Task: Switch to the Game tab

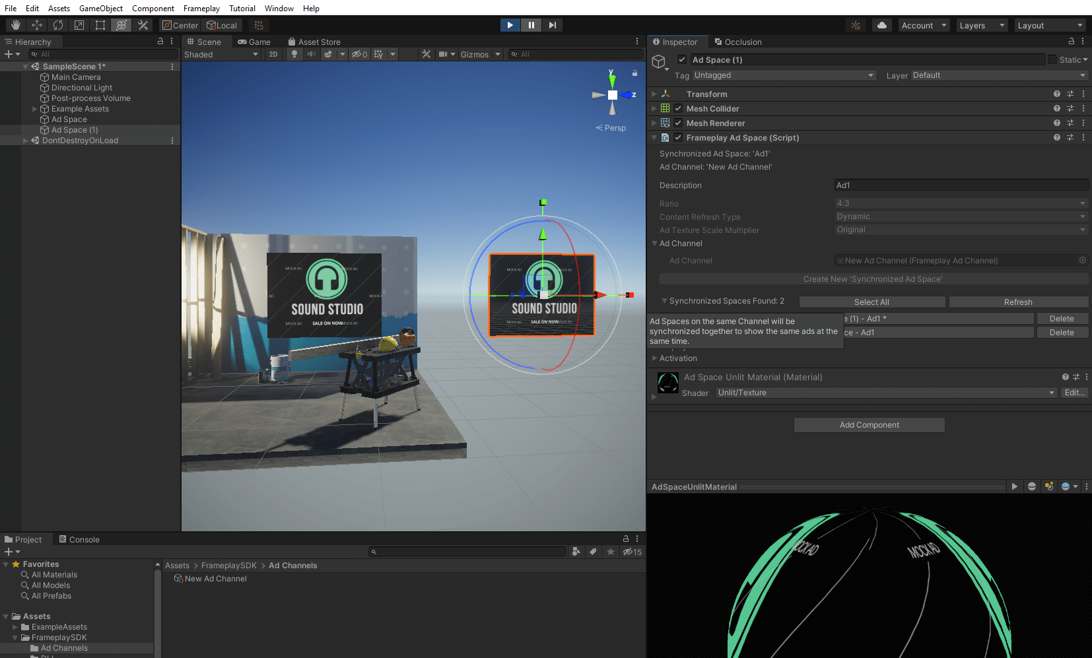Action: pos(254,42)
